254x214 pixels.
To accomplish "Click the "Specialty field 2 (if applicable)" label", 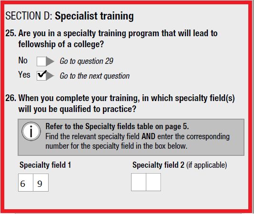I will pos(180,165).
